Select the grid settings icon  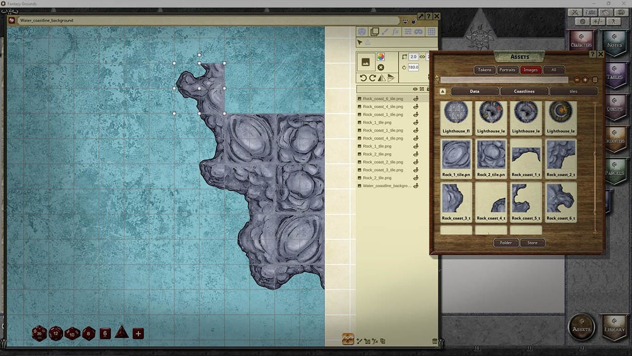click(x=432, y=31)
